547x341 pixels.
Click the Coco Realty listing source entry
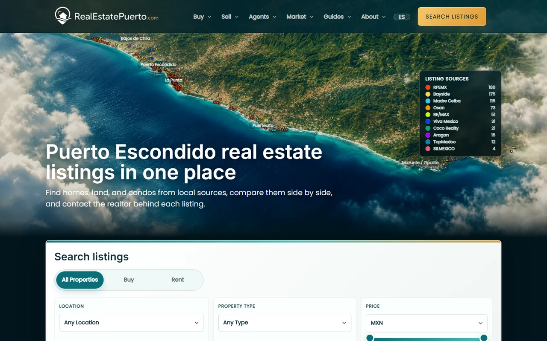(x=460, y=128)
